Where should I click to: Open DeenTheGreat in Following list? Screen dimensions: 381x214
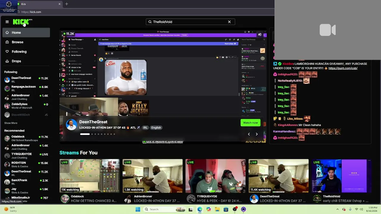[26, 80]
